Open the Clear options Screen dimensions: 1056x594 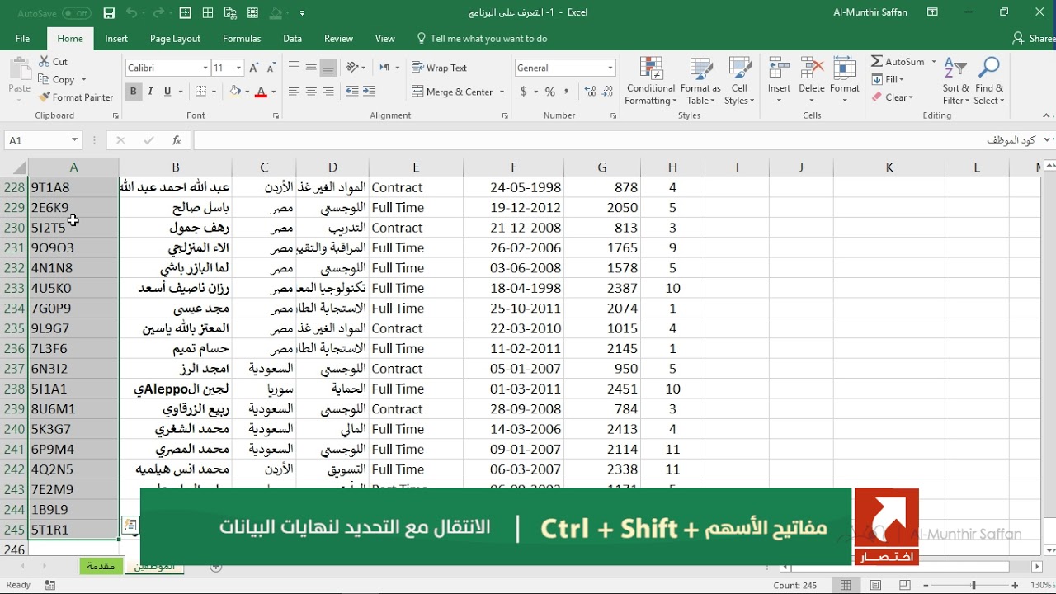click(x=893, y=97)
